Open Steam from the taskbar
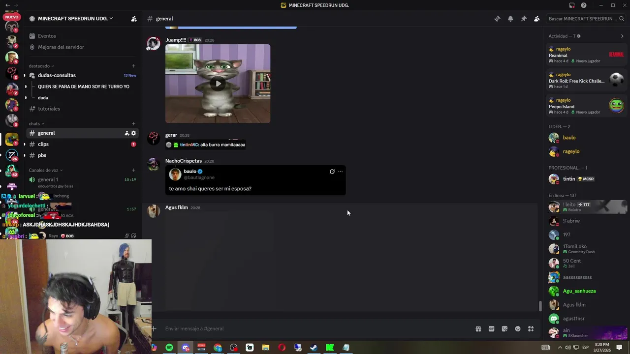Image resolution: width=630 pixels, height=354 pixels. click(x=314, y=348)
